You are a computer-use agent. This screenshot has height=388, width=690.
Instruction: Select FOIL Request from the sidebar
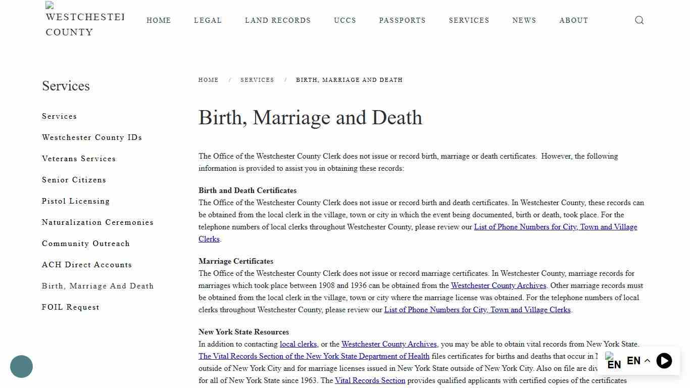tap(70, 307)
